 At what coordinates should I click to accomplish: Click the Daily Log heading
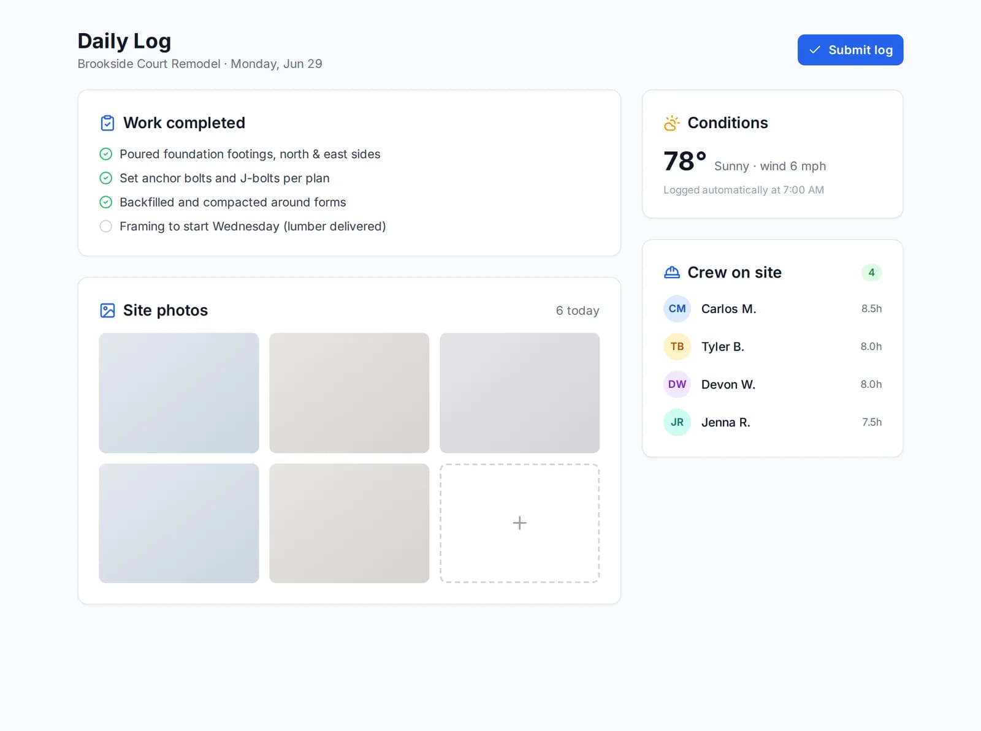point(124,41)
